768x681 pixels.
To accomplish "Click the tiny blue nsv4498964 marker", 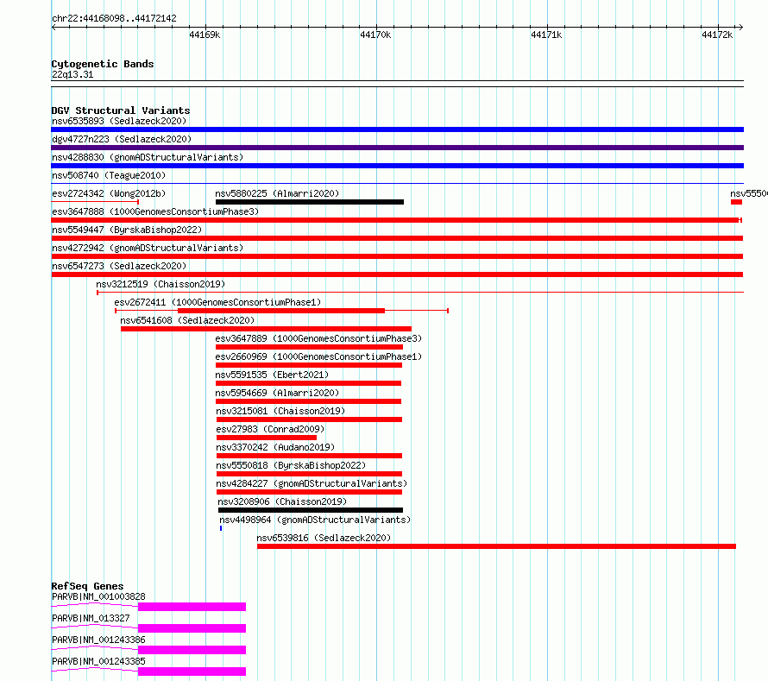I will click(x=221, y=528).
